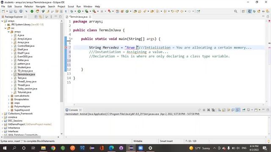Toggle Show Console on Standard Out change
This screenshot has width=271, height=152.
pyautogui.click(x=233, y=110)
